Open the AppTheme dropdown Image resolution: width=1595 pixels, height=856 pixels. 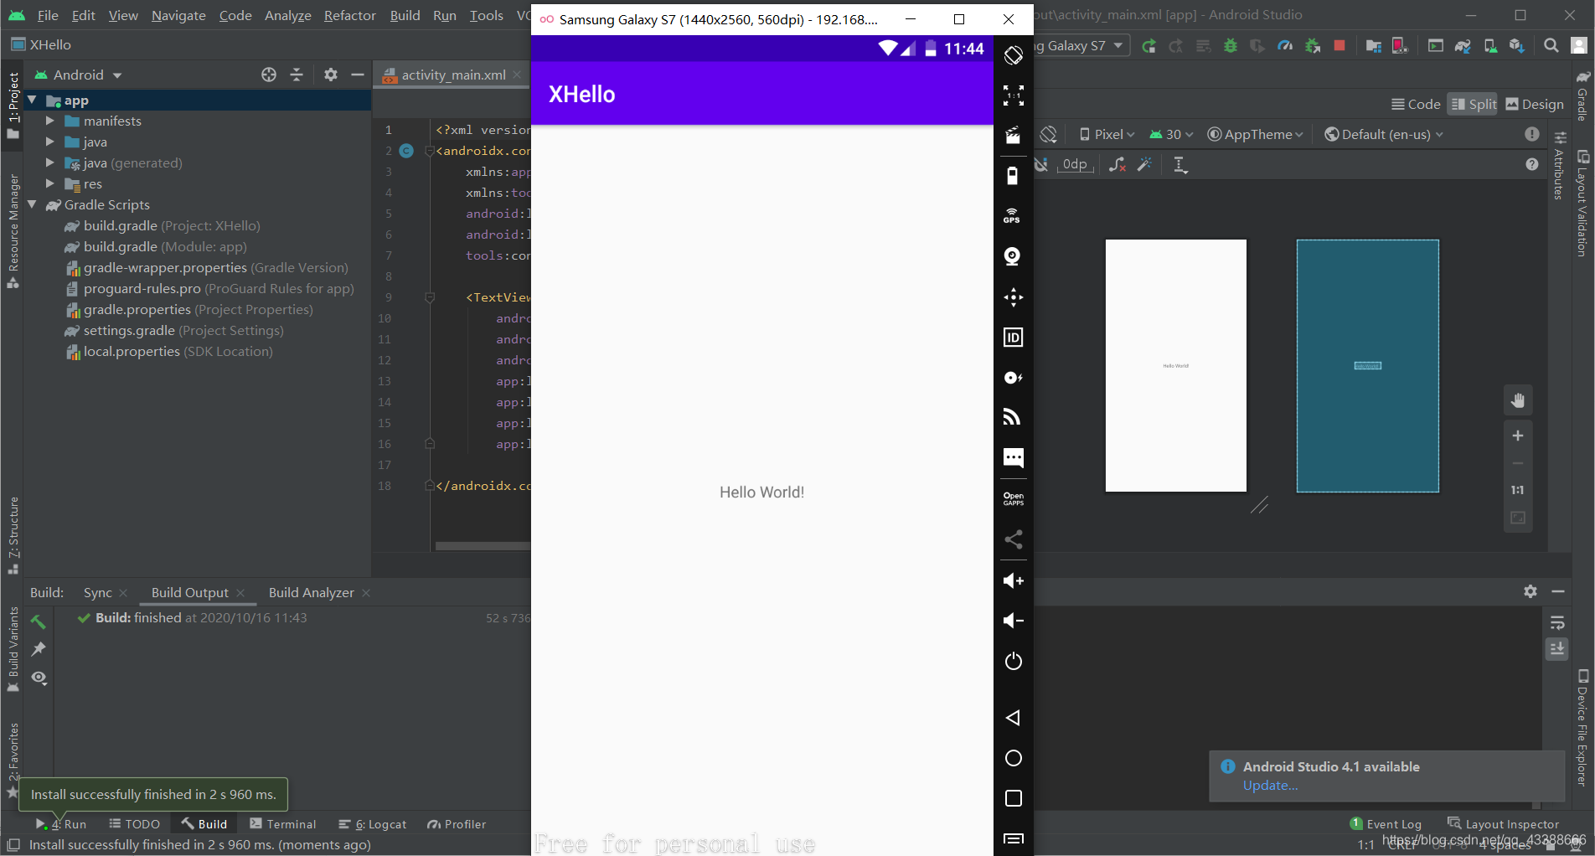tap(1255, 134)
